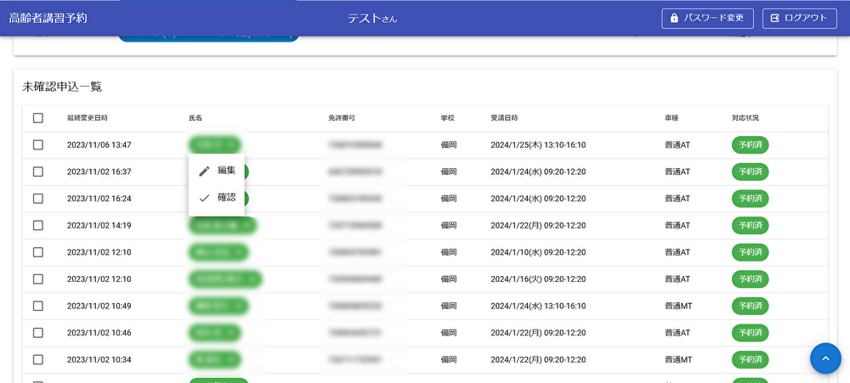Click 普通MT in the 2023/11/02 10:34 row

(x=678, y=360)
